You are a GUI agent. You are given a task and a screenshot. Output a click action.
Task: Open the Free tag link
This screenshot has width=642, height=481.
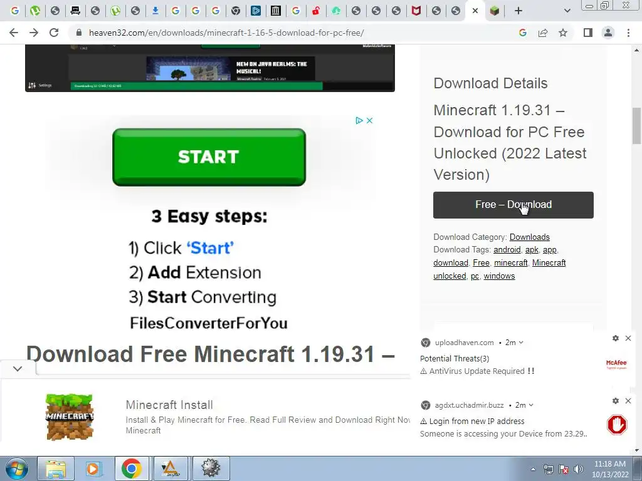pyautogui.click(x=481, y=263)
